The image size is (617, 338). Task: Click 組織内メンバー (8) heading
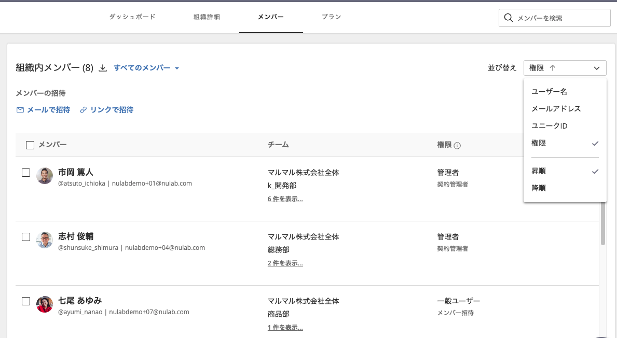click(54, 67)
